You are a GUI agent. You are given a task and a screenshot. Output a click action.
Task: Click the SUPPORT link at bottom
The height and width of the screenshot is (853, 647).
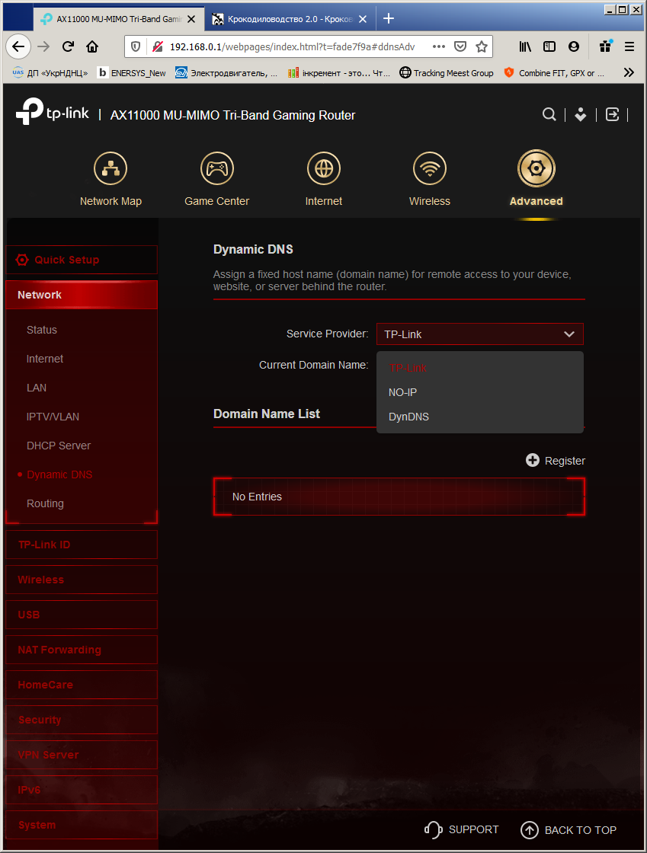(462, 829)
